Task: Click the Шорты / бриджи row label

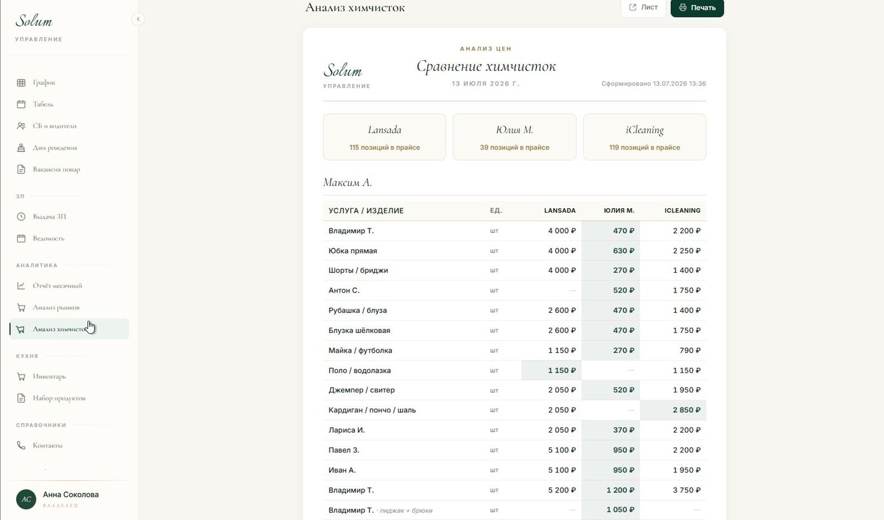Action: click(358, 270)
